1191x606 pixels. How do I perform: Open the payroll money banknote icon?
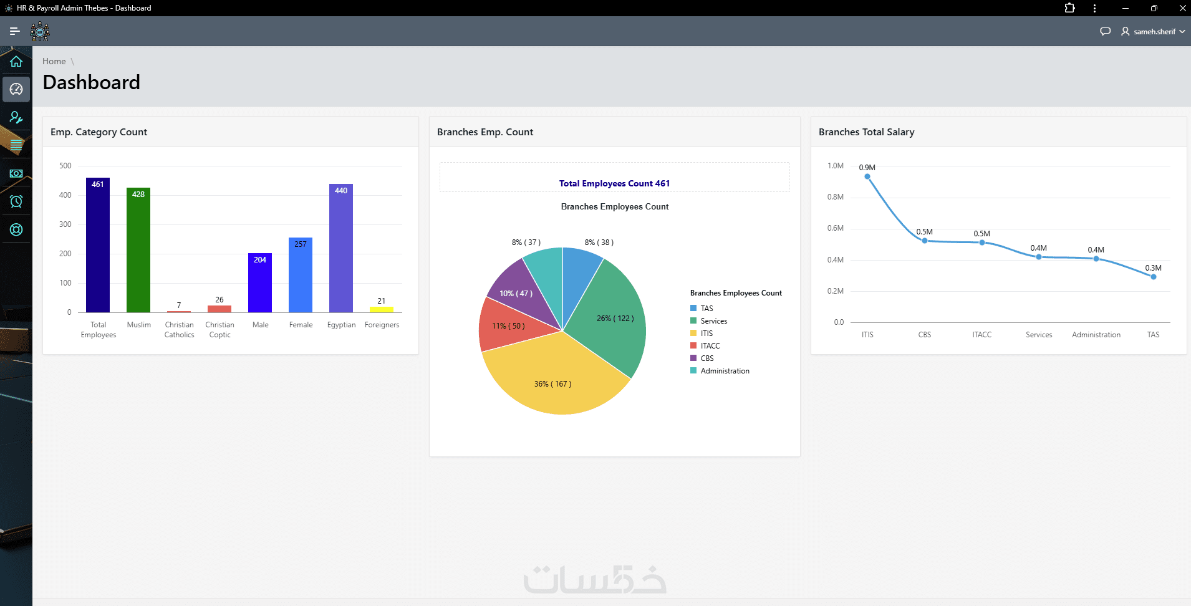pyautogui.click(x=16, y=173)
